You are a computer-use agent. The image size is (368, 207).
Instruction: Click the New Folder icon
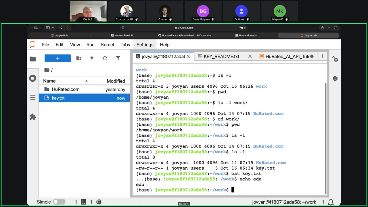(79, 58)
